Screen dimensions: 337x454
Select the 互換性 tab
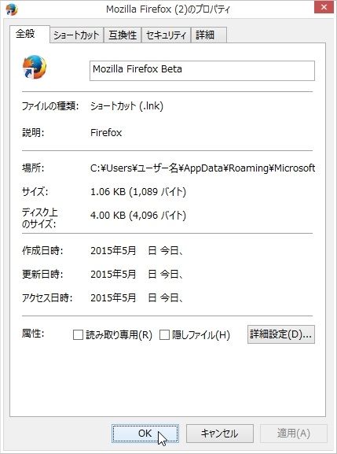(x=123, y=35)
